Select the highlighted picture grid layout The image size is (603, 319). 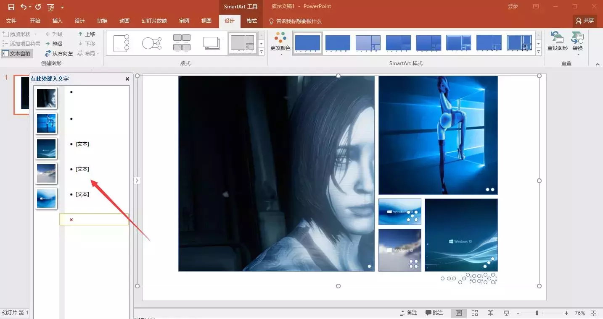243,43
